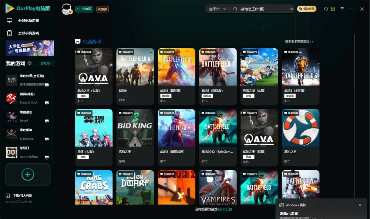Open 竞拍之王 Bid King card
Image resolution: width=370 pixels, height=219 pixels.
click(x=135, y=138)
